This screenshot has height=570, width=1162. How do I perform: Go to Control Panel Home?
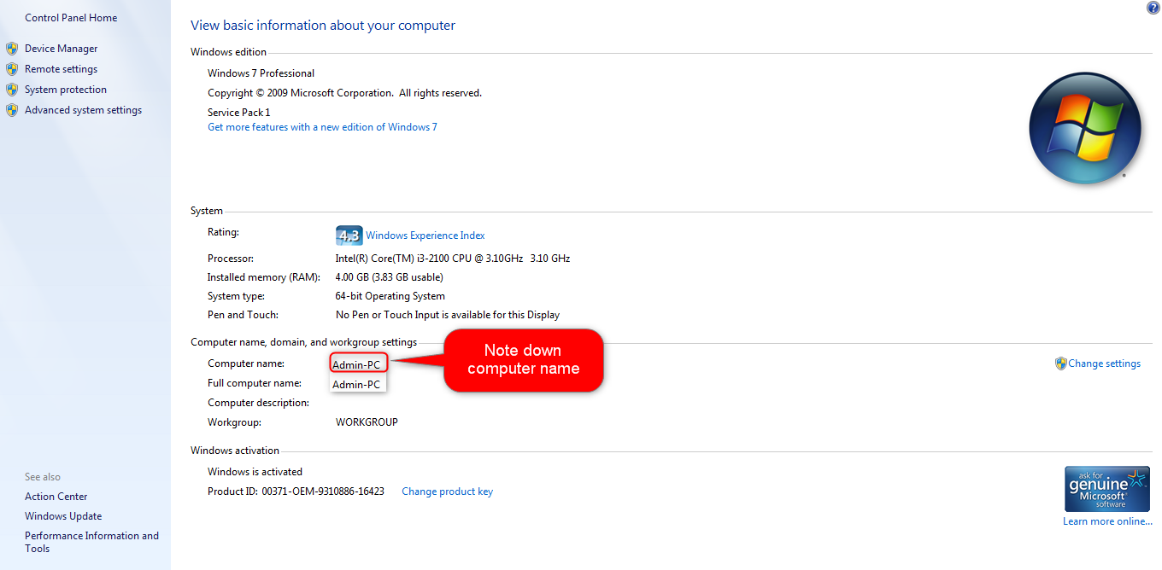[x=71, y=18]
